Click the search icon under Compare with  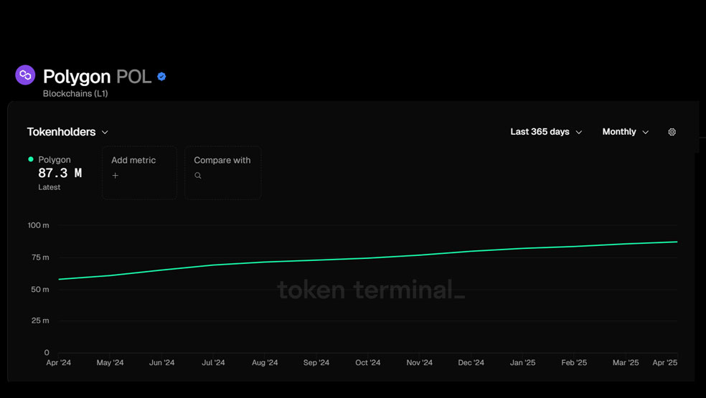(x=197, y=176)
